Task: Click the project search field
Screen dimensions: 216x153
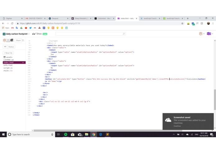Action: pos(90,34)
